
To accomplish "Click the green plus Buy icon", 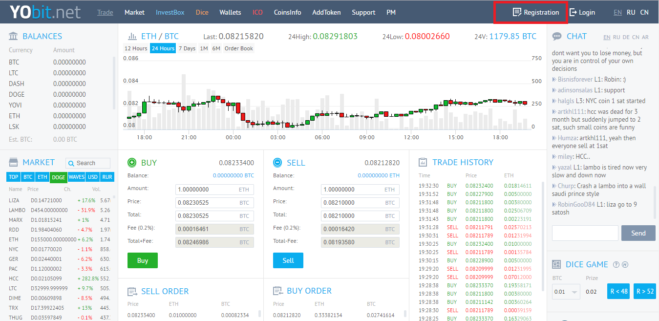I will [132, 163].
